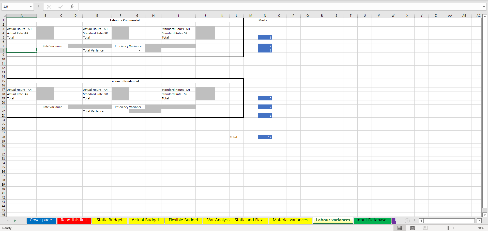Click the Cancel X in formula bar

[x=49, y=7]
